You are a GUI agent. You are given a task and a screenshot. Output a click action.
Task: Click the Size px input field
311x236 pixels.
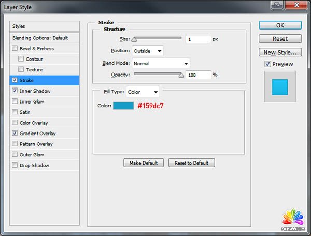click(199, 39)
